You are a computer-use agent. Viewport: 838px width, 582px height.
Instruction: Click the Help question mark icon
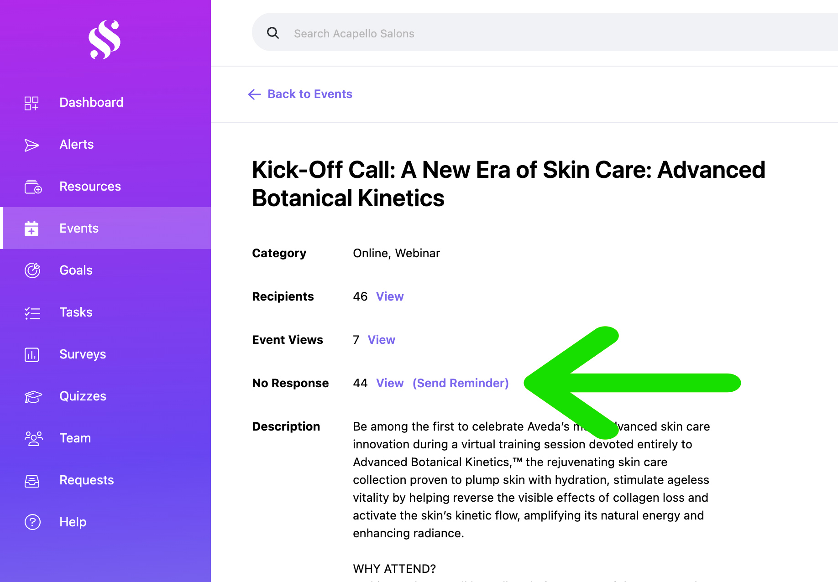pyautogui.click(x=32, y=522)
